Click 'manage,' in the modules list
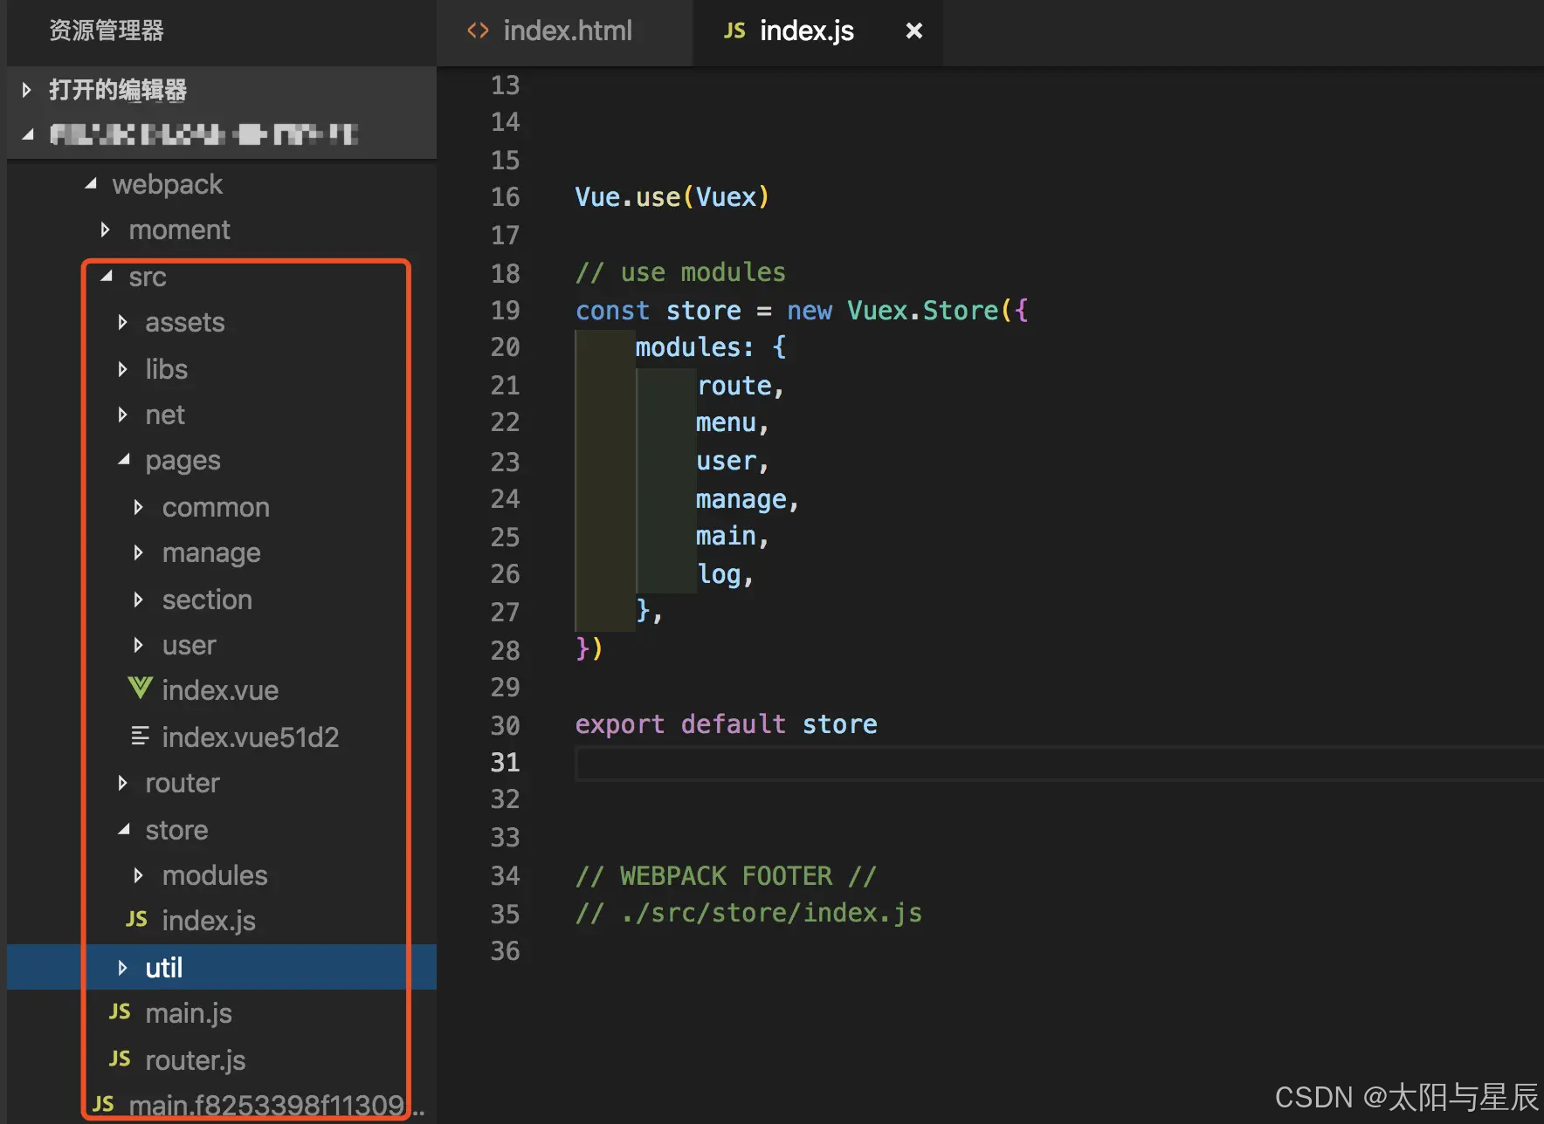This screenshot has width=1544, height=1124. coord(748,499)
